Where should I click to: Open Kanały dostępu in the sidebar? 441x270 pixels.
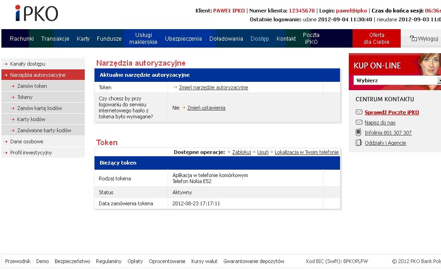(43, 64)
